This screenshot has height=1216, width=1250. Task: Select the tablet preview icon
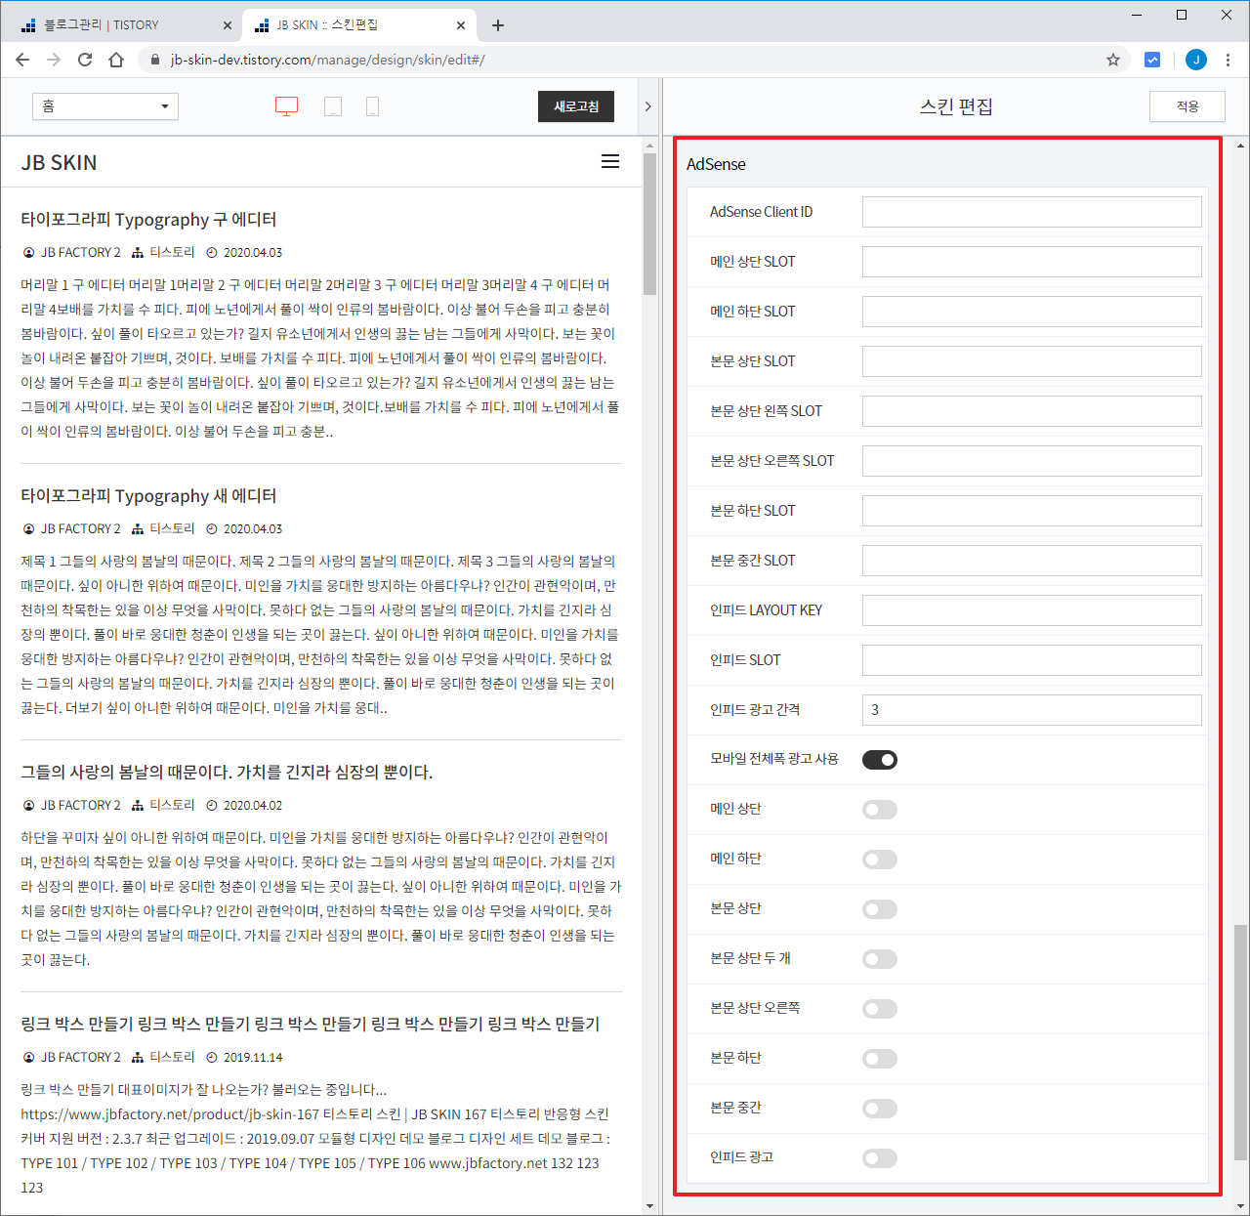333,106
